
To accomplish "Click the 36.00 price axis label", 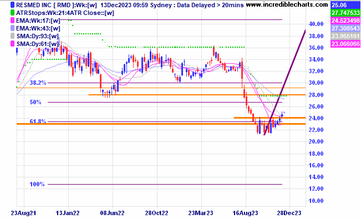I will [x=316, y=48].
